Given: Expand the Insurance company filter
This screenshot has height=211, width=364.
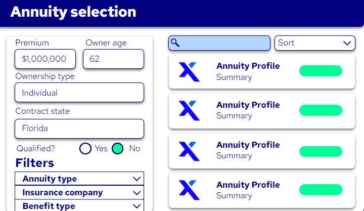Looking at the screenshot, I should (x=79, y=192).
